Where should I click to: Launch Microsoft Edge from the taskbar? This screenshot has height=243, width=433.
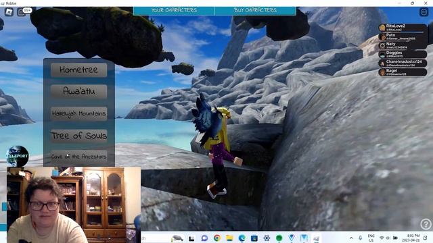(x=242, y=238)
